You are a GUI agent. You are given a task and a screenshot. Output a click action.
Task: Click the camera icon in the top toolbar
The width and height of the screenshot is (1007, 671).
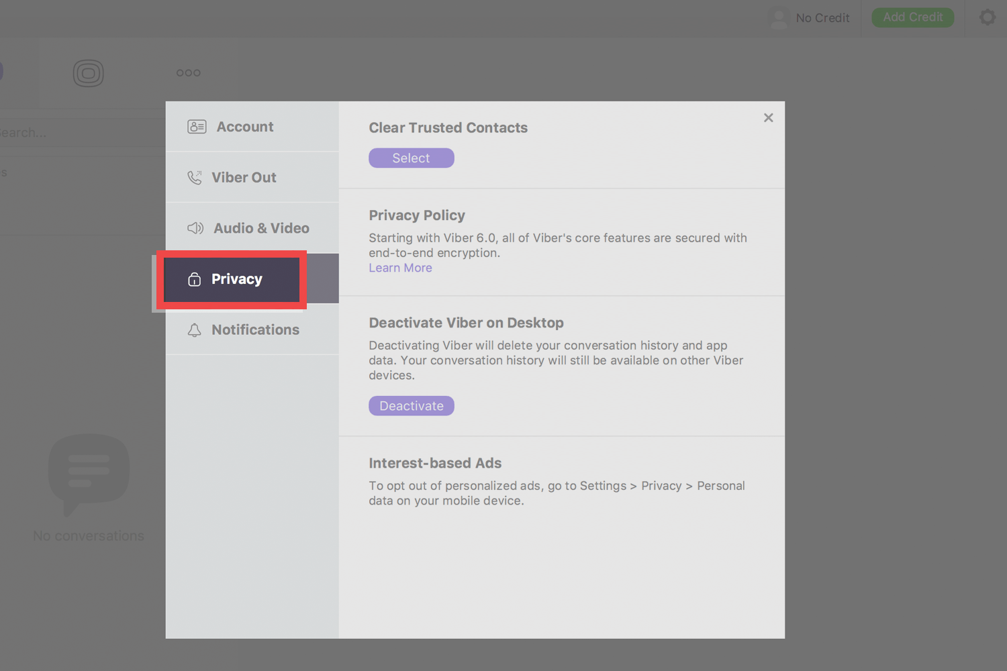point(89,72)
